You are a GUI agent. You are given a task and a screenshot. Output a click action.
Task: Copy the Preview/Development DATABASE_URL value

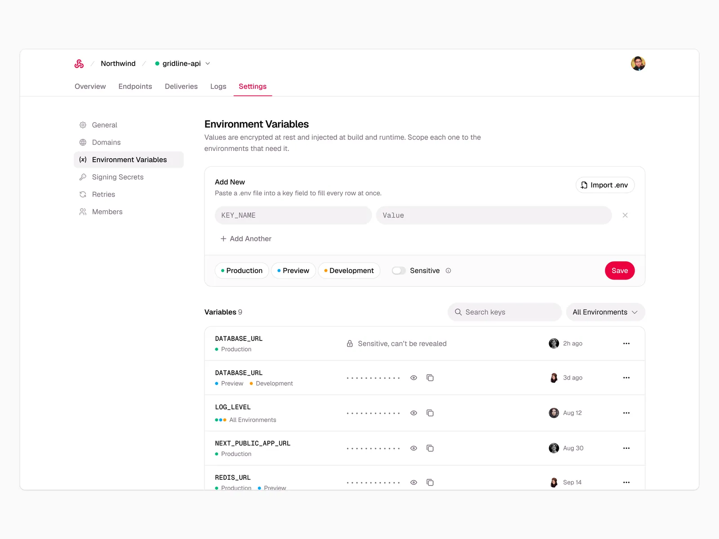pyautogui.click(x=430, y=378)
